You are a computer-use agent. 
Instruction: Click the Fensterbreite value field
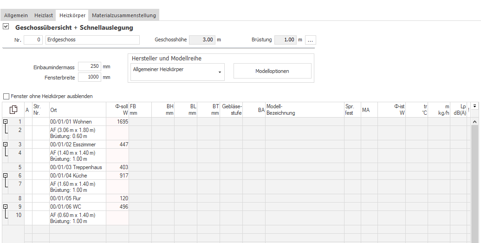90,77
